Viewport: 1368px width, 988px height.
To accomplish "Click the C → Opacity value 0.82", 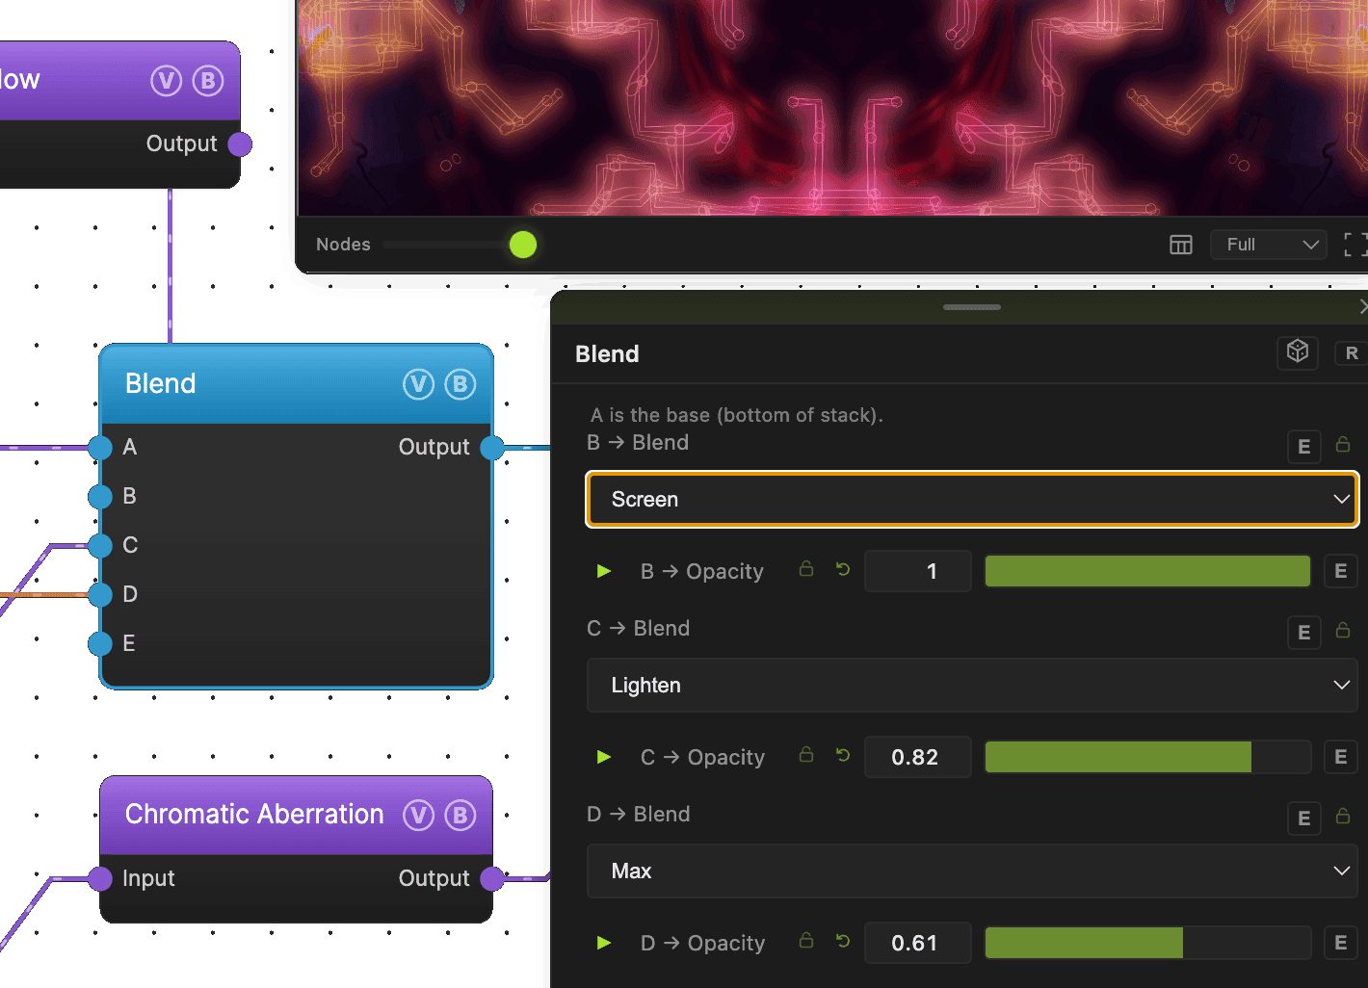I will [918, 757].
